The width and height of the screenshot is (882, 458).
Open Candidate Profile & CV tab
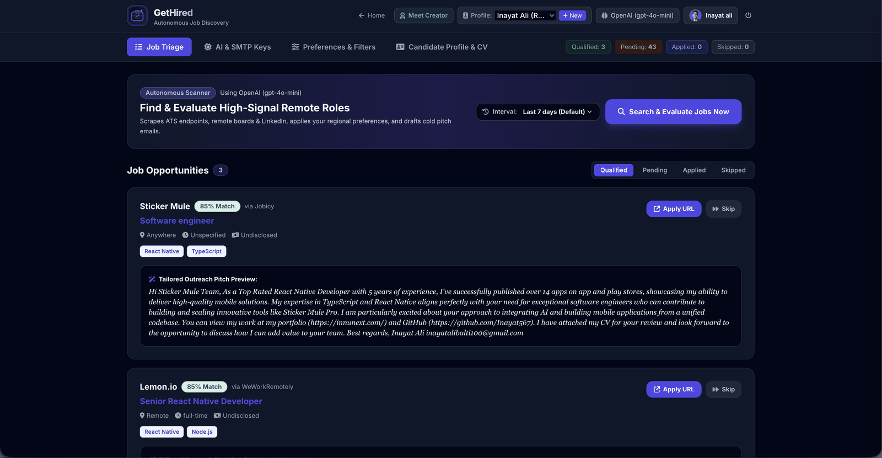[442, 47]
